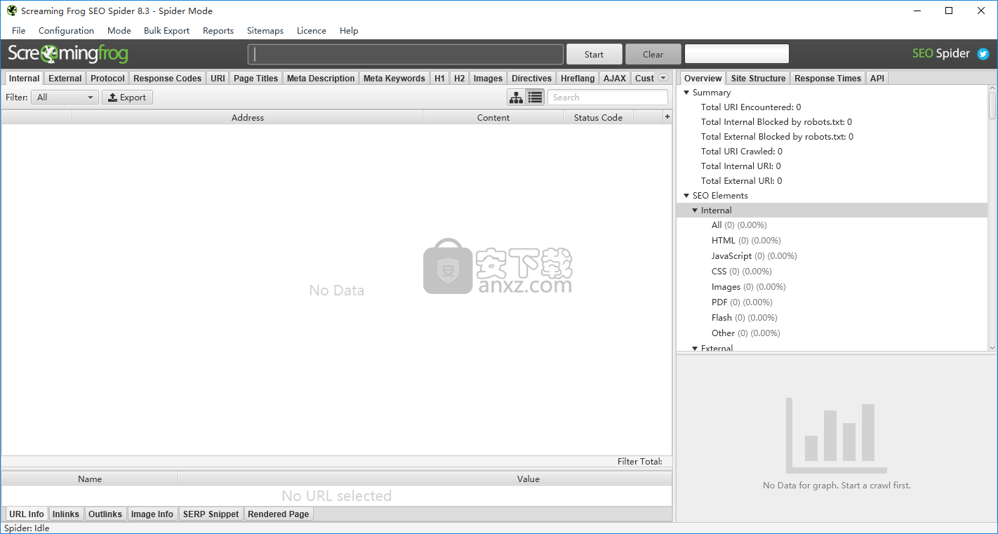Click the Content column header
The image size is (998, 534).
(493, 117)
